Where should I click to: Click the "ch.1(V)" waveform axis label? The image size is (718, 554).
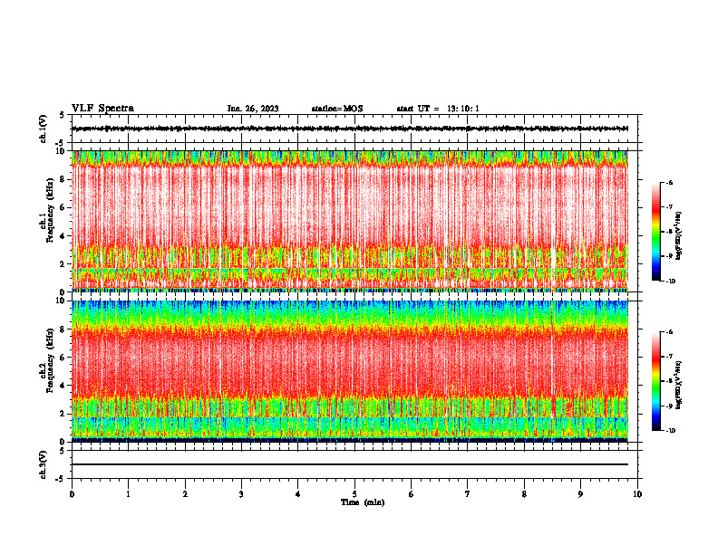point(43,129)
